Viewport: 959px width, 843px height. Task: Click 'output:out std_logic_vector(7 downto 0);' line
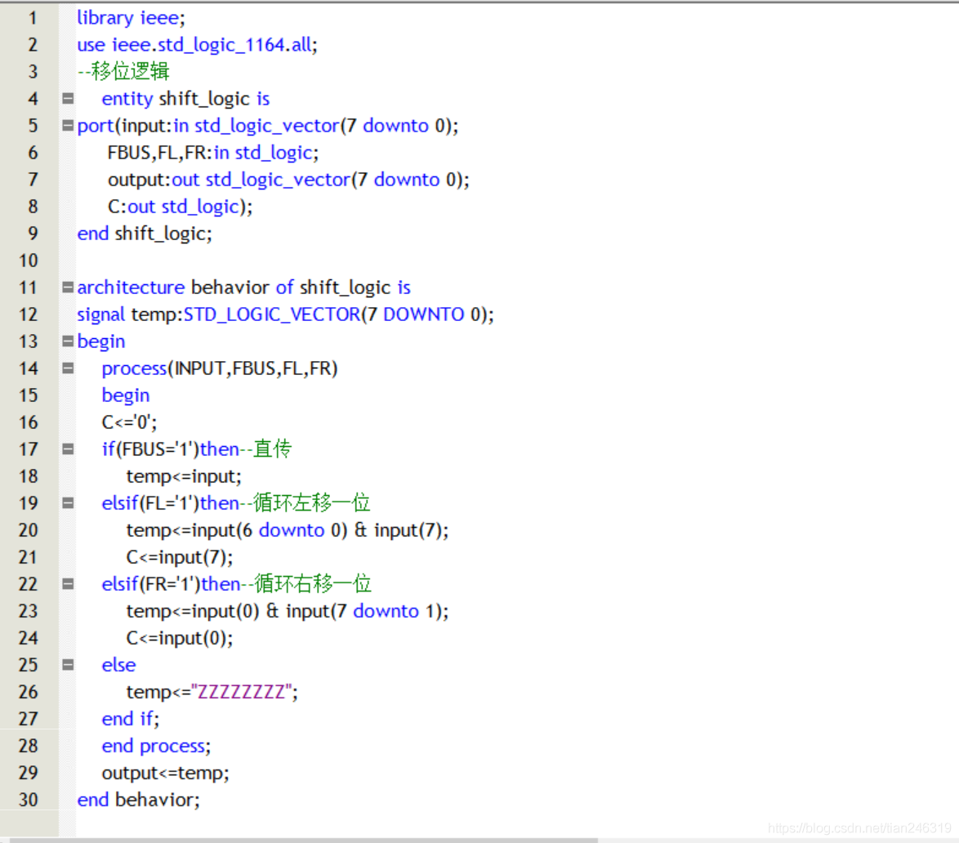[288, 179]
